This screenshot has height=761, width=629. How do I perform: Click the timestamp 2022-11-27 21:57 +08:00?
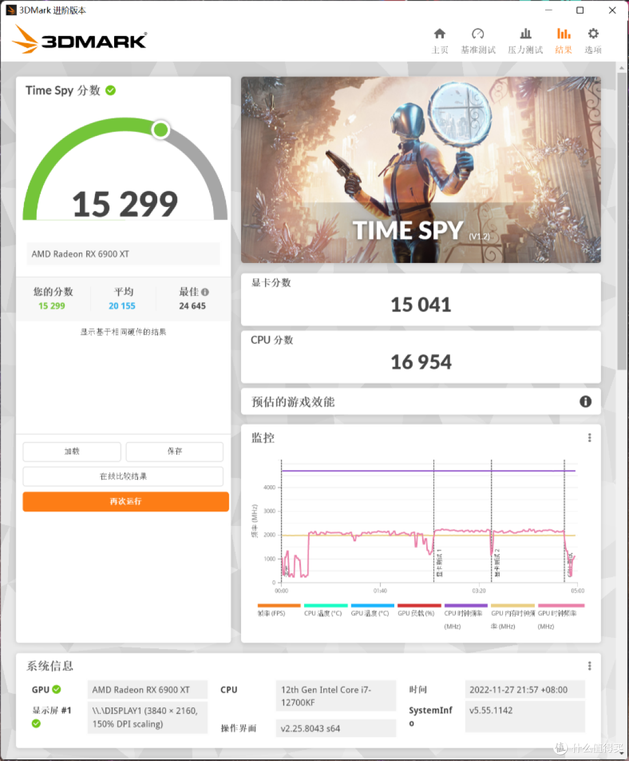pyautogui.click(x=525, y=690)
